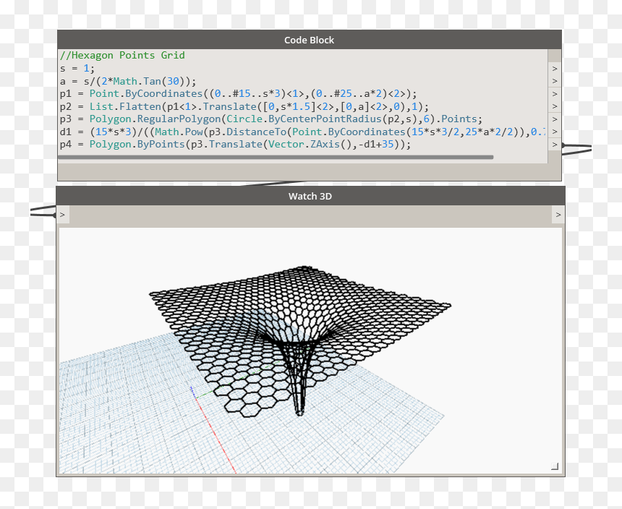Click the code line starting with p4 = Polygon.ByPoints
622x509 pixels.
pyautogui.click(x=235, y=145)
